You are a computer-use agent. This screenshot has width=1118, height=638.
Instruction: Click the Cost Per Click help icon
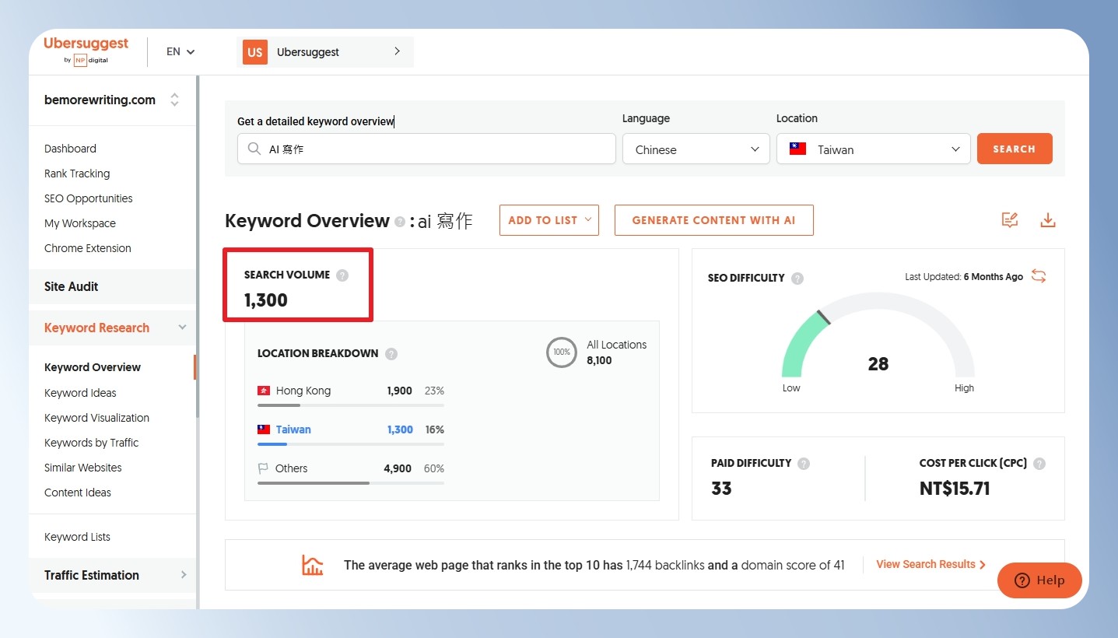pos(1039,463)
